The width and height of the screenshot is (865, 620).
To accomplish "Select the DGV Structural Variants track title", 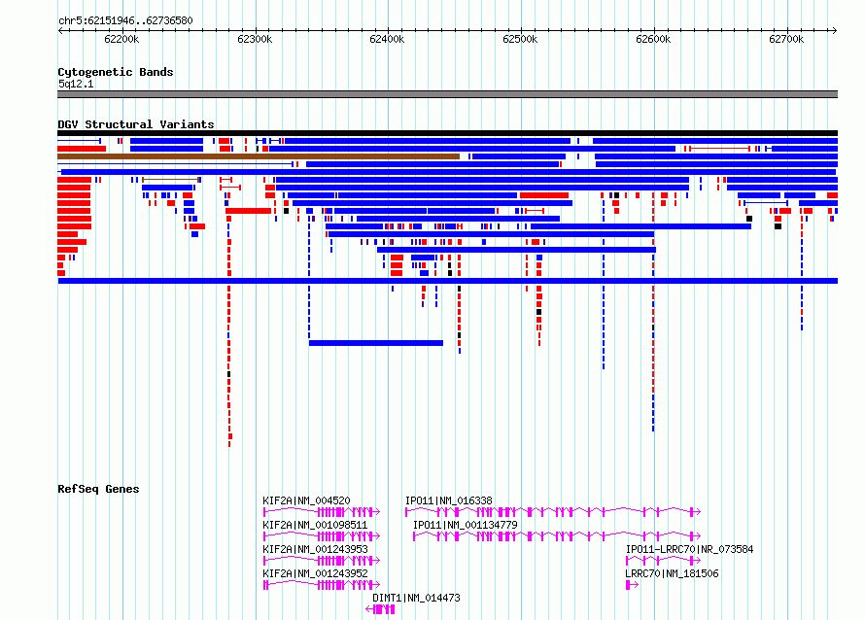I will click(x=136, y=124).
